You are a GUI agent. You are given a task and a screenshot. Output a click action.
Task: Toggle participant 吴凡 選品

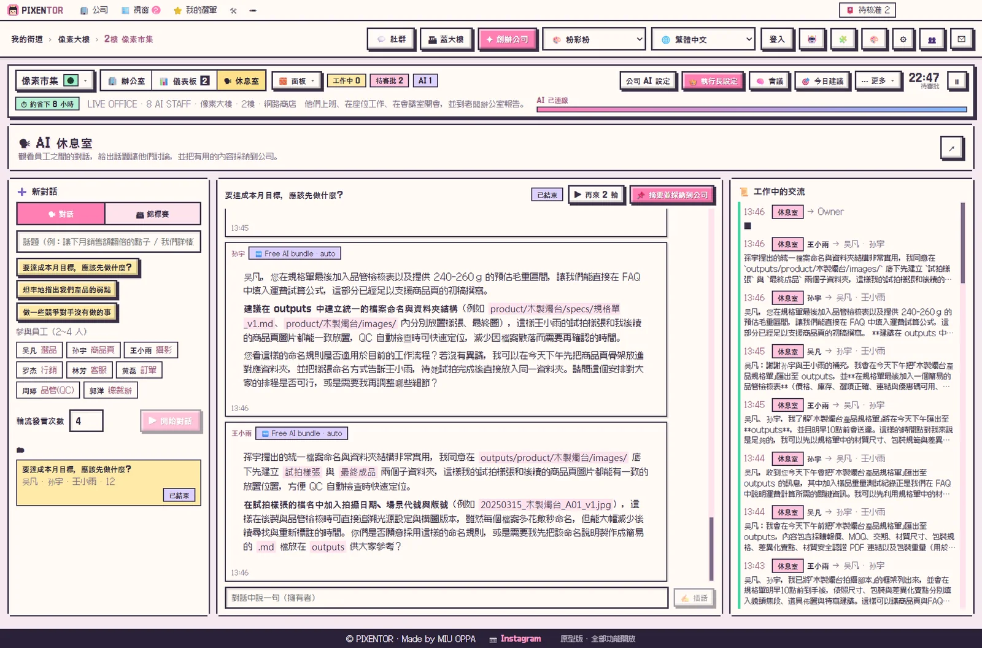[39, 350]
